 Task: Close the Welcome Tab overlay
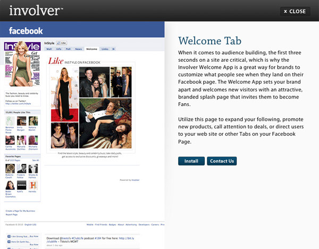coord(295,11)
